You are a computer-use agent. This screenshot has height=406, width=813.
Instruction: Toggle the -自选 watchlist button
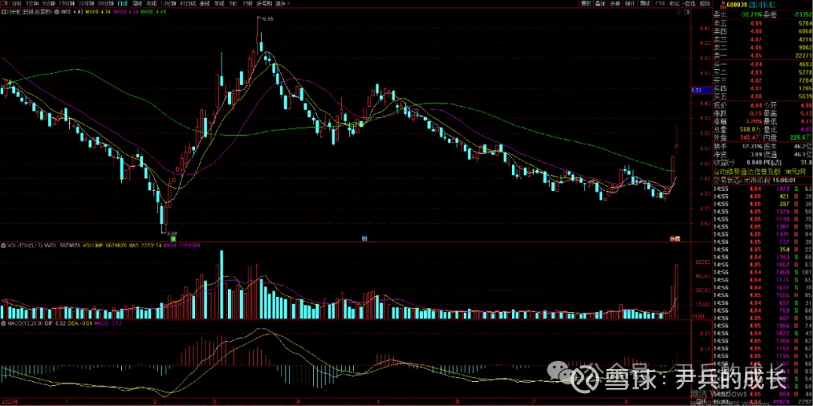coord(690,4)
